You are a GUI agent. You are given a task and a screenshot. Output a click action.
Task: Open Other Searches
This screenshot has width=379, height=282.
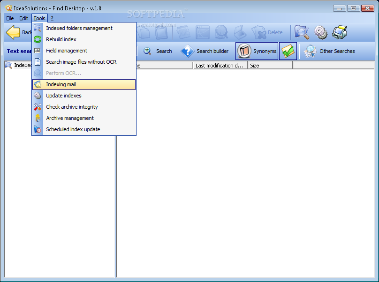click(329, 51)
